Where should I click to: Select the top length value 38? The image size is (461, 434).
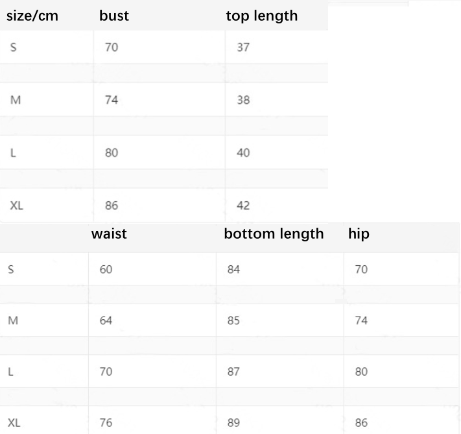click(x=243, y=100)
